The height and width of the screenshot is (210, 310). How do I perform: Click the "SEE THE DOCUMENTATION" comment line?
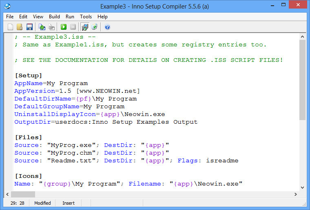tap(148, 60)
